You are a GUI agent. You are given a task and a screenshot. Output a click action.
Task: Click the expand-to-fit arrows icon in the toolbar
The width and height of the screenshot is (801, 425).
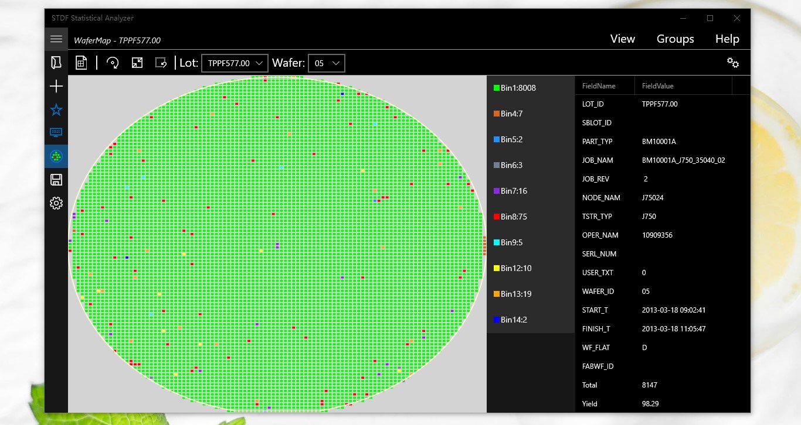137,63
